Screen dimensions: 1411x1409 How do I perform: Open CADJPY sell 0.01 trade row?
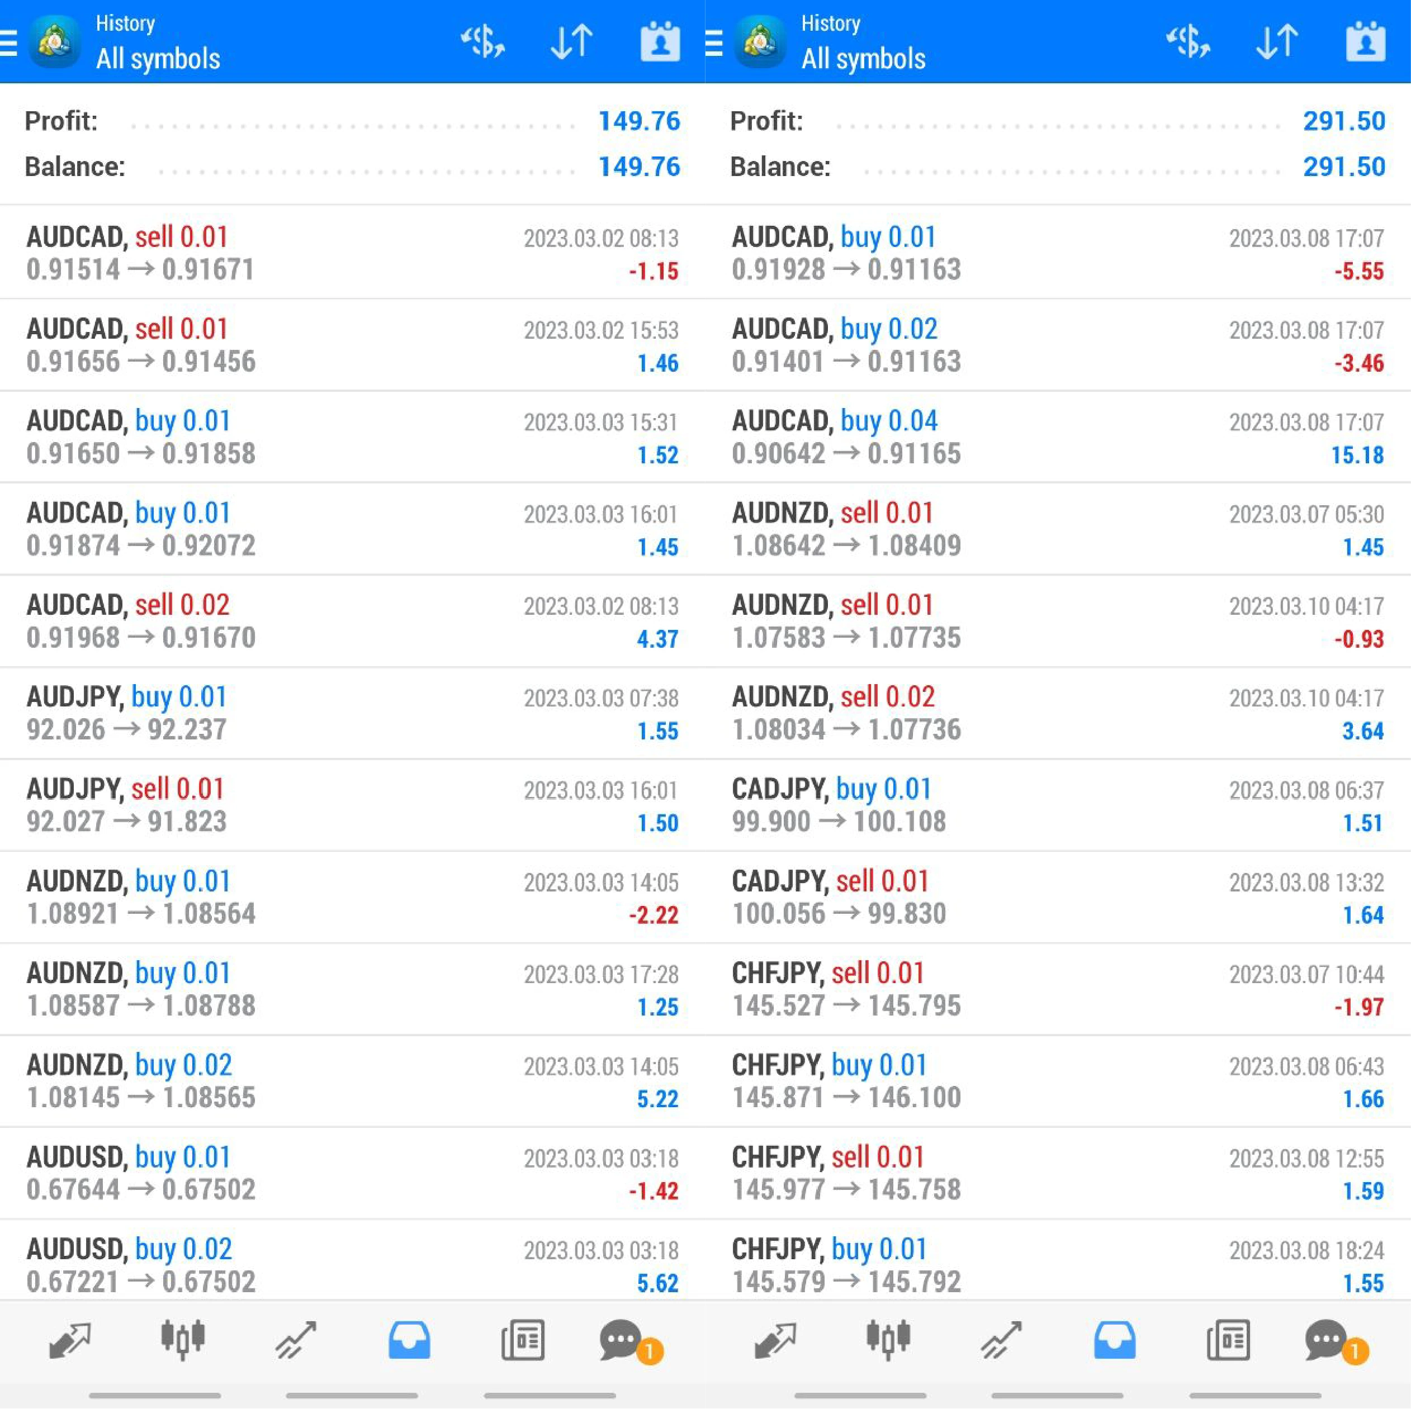coord(1058,896)
